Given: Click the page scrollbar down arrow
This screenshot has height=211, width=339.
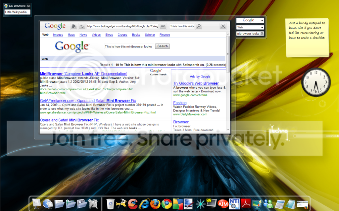Looking at the screenshot, I should (228, 130).
